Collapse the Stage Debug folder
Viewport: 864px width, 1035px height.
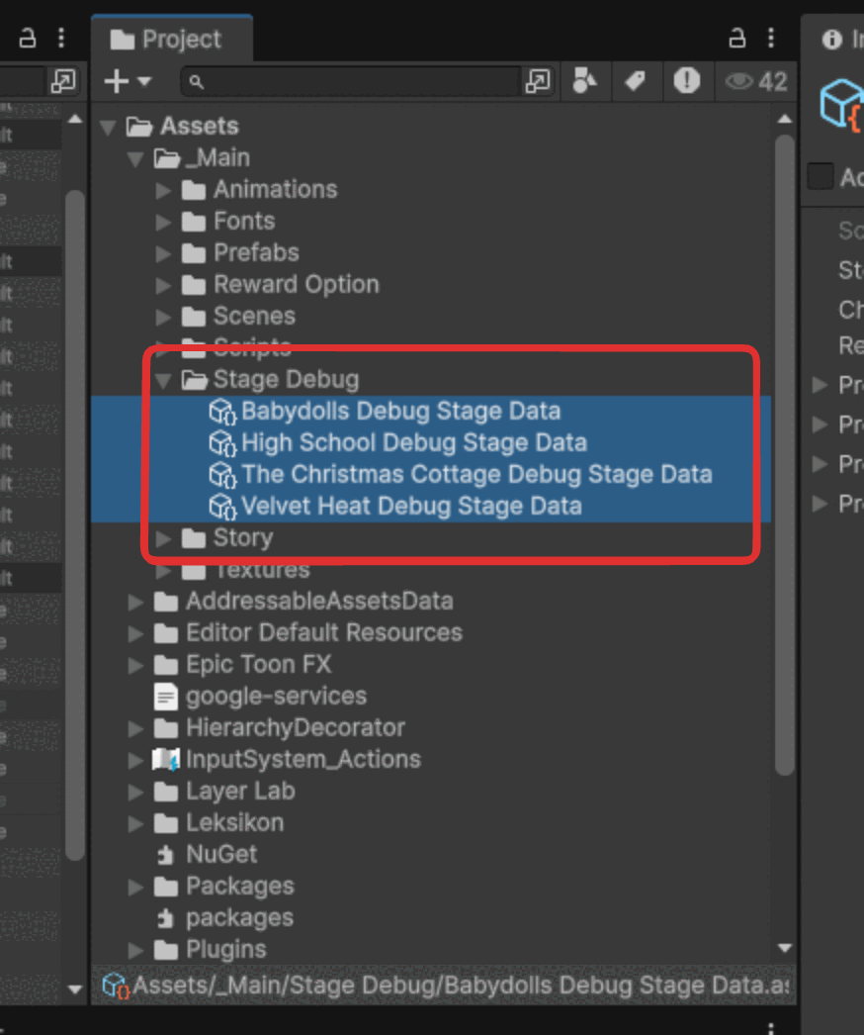click(162, 379)
